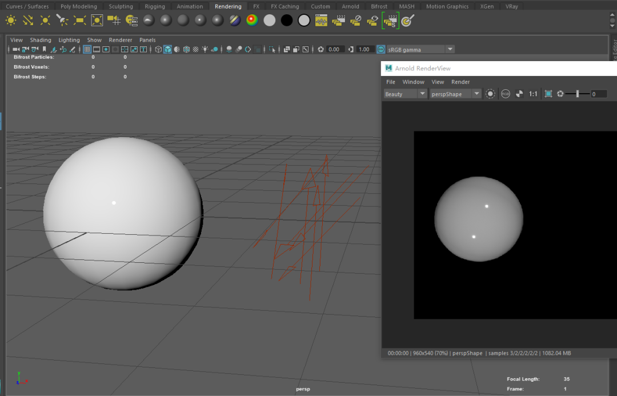Click the crop region icon in RenderView
Viewport: 617px width, 396px height.
tap(548, 94)
